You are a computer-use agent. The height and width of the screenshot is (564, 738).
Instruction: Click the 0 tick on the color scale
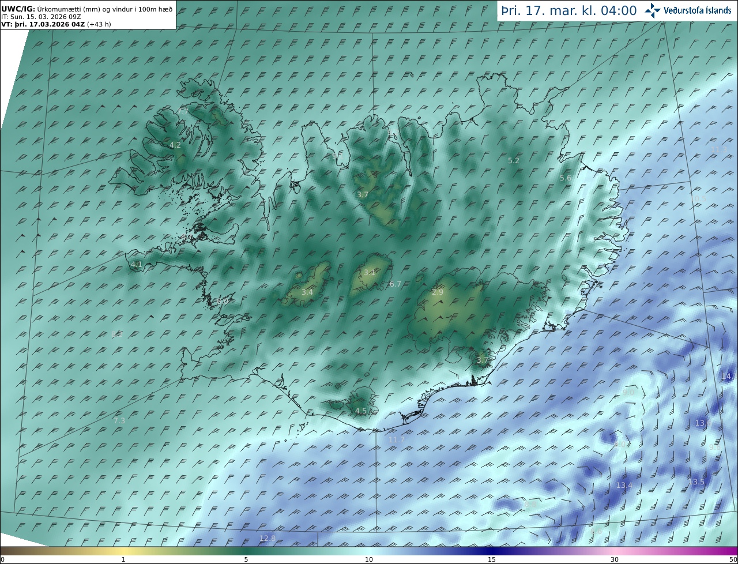pyautogui.click(x=2, y=559)
